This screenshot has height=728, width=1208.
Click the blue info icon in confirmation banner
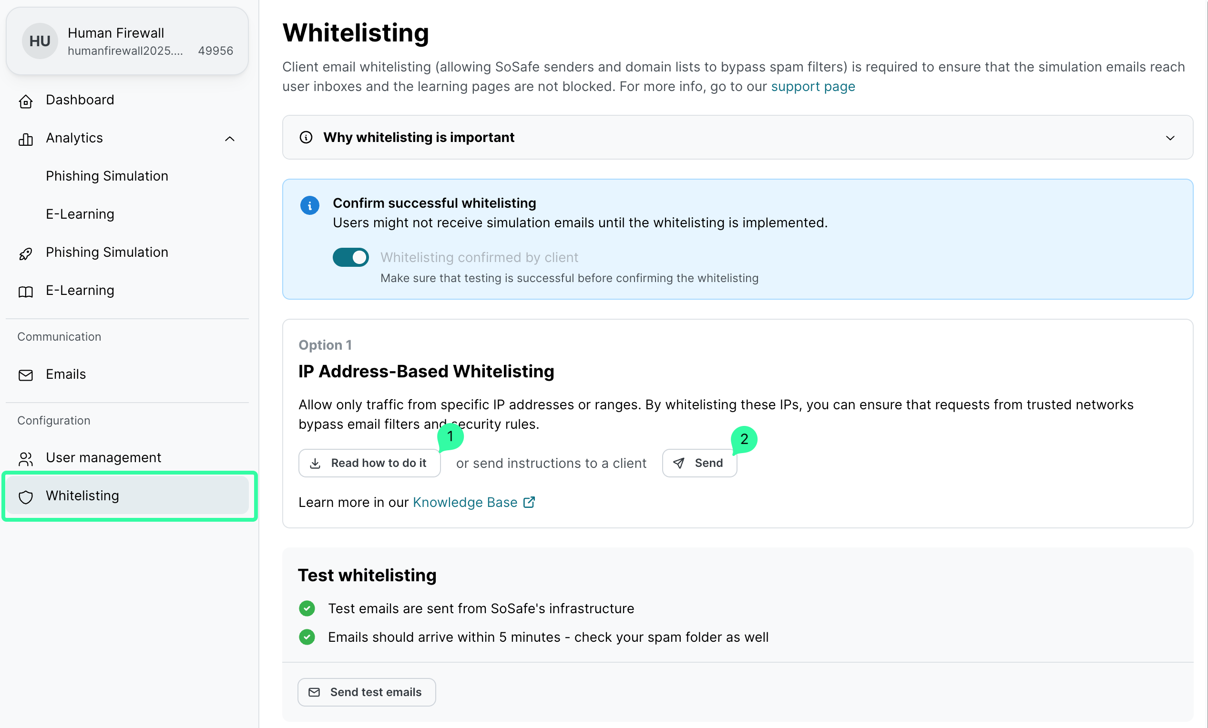[x=309, y=205]
